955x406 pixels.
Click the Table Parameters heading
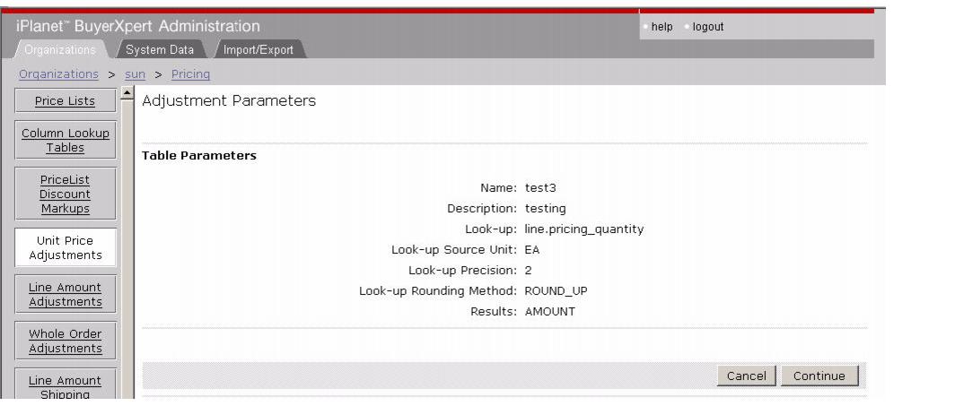(x=199, y=156)
